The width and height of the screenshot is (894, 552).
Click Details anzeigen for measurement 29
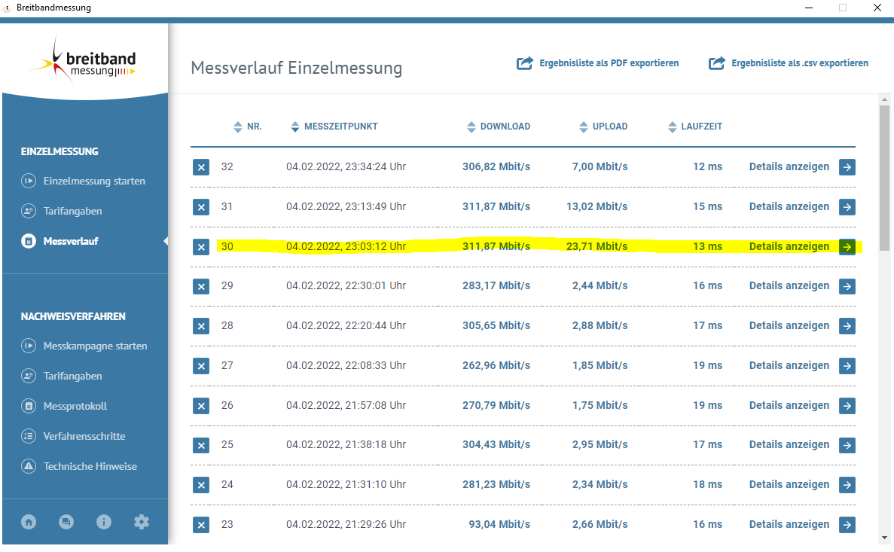click(789, 285)
